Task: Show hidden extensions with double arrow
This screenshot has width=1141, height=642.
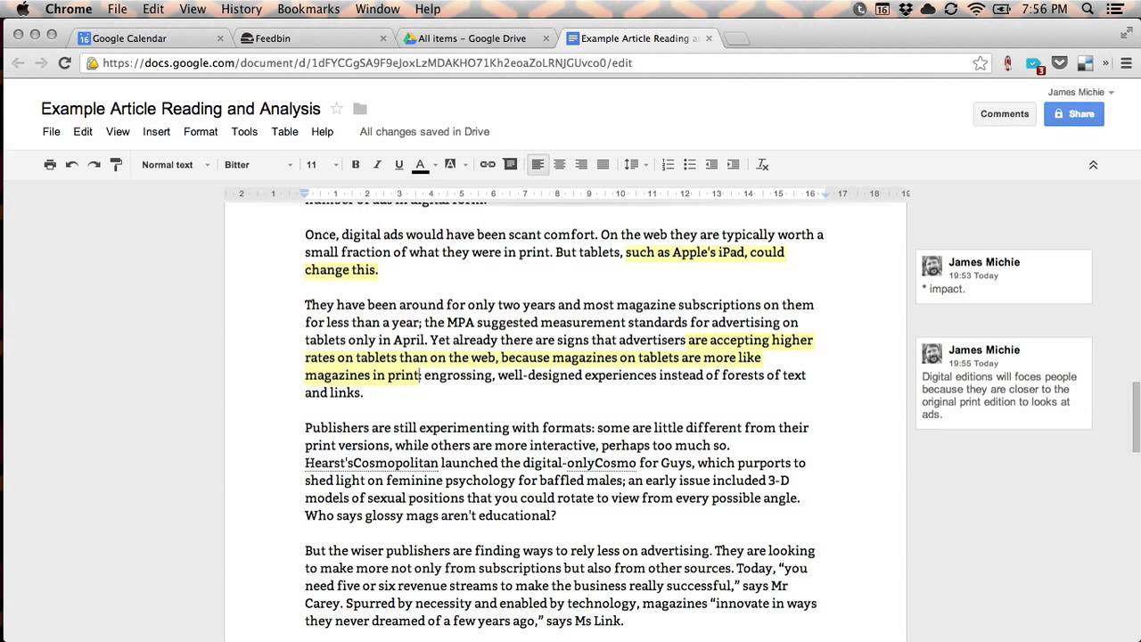Action: (x=1106, y=63)
